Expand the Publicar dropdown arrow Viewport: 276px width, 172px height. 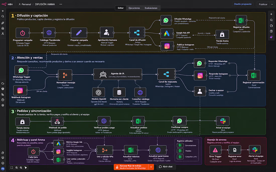tap(272, 4)
